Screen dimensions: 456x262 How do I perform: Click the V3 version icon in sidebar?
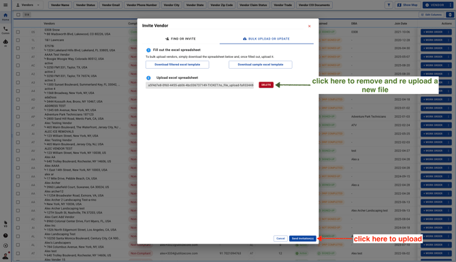click(5, 224)
